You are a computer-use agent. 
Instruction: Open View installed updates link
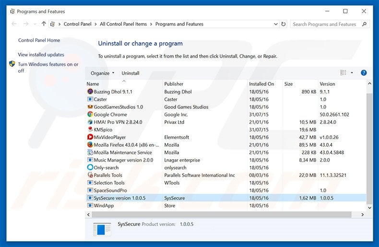(x=41, y=55)
